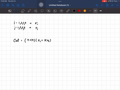Open the Elements sticker tool

[x=48, y=11]
